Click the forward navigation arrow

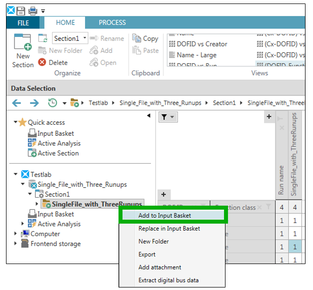point(34,103)
